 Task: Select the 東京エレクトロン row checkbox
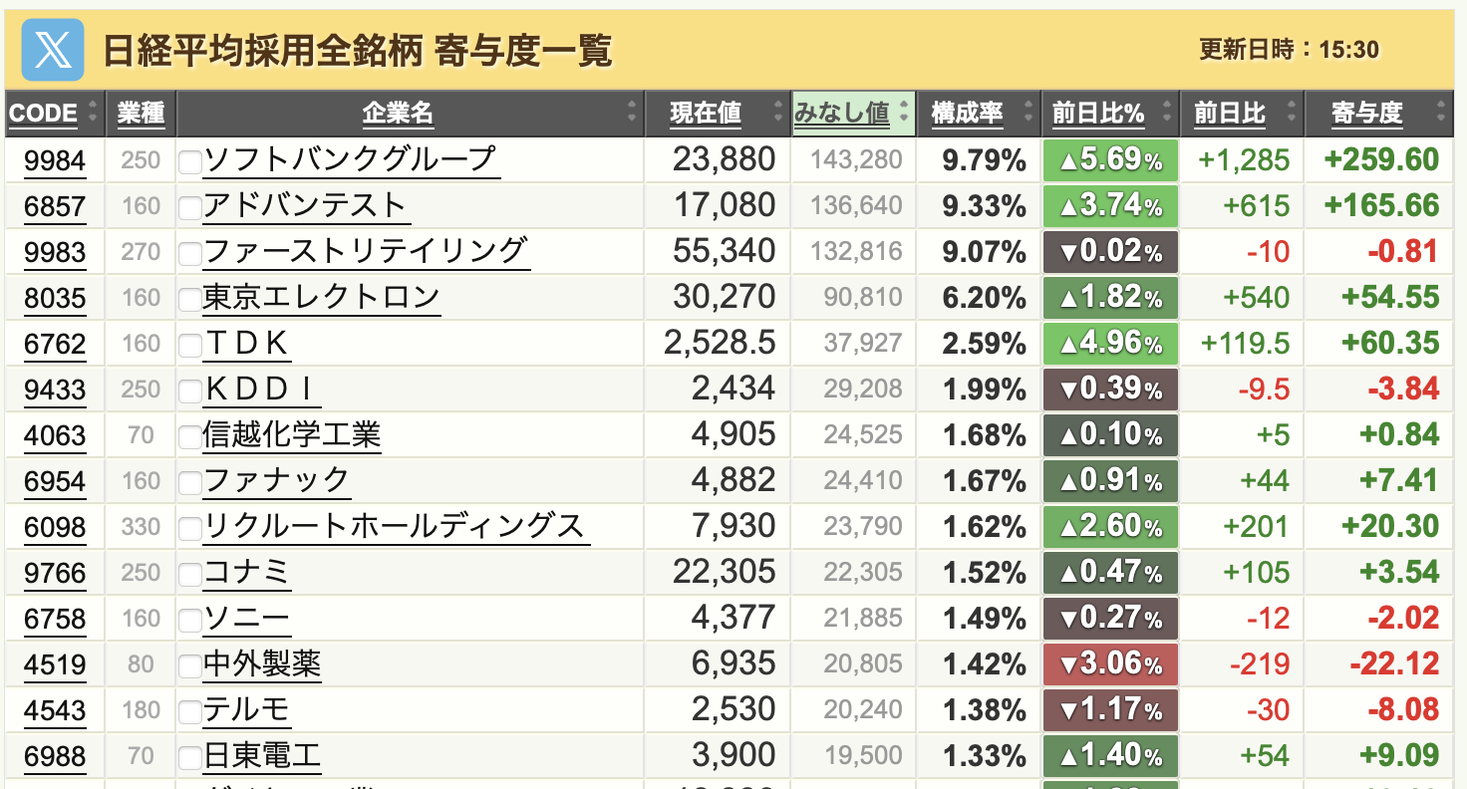coord(189,299)
